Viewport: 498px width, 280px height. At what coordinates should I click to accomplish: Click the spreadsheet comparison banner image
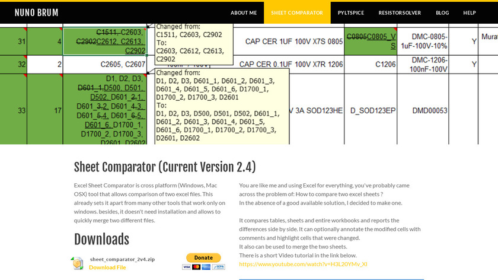[249, 84]
